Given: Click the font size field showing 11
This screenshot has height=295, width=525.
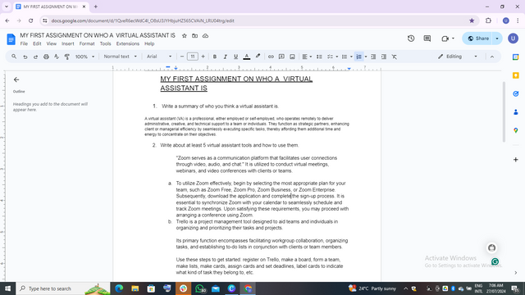Looking at the screenshot, I should click(193, 57).
